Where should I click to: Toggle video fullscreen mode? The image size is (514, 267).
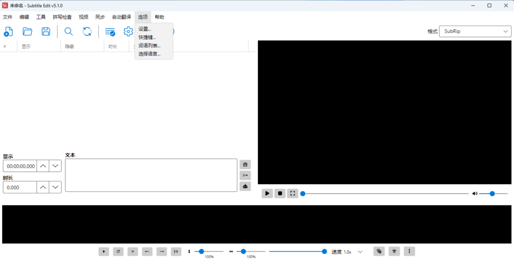point(293,193)
